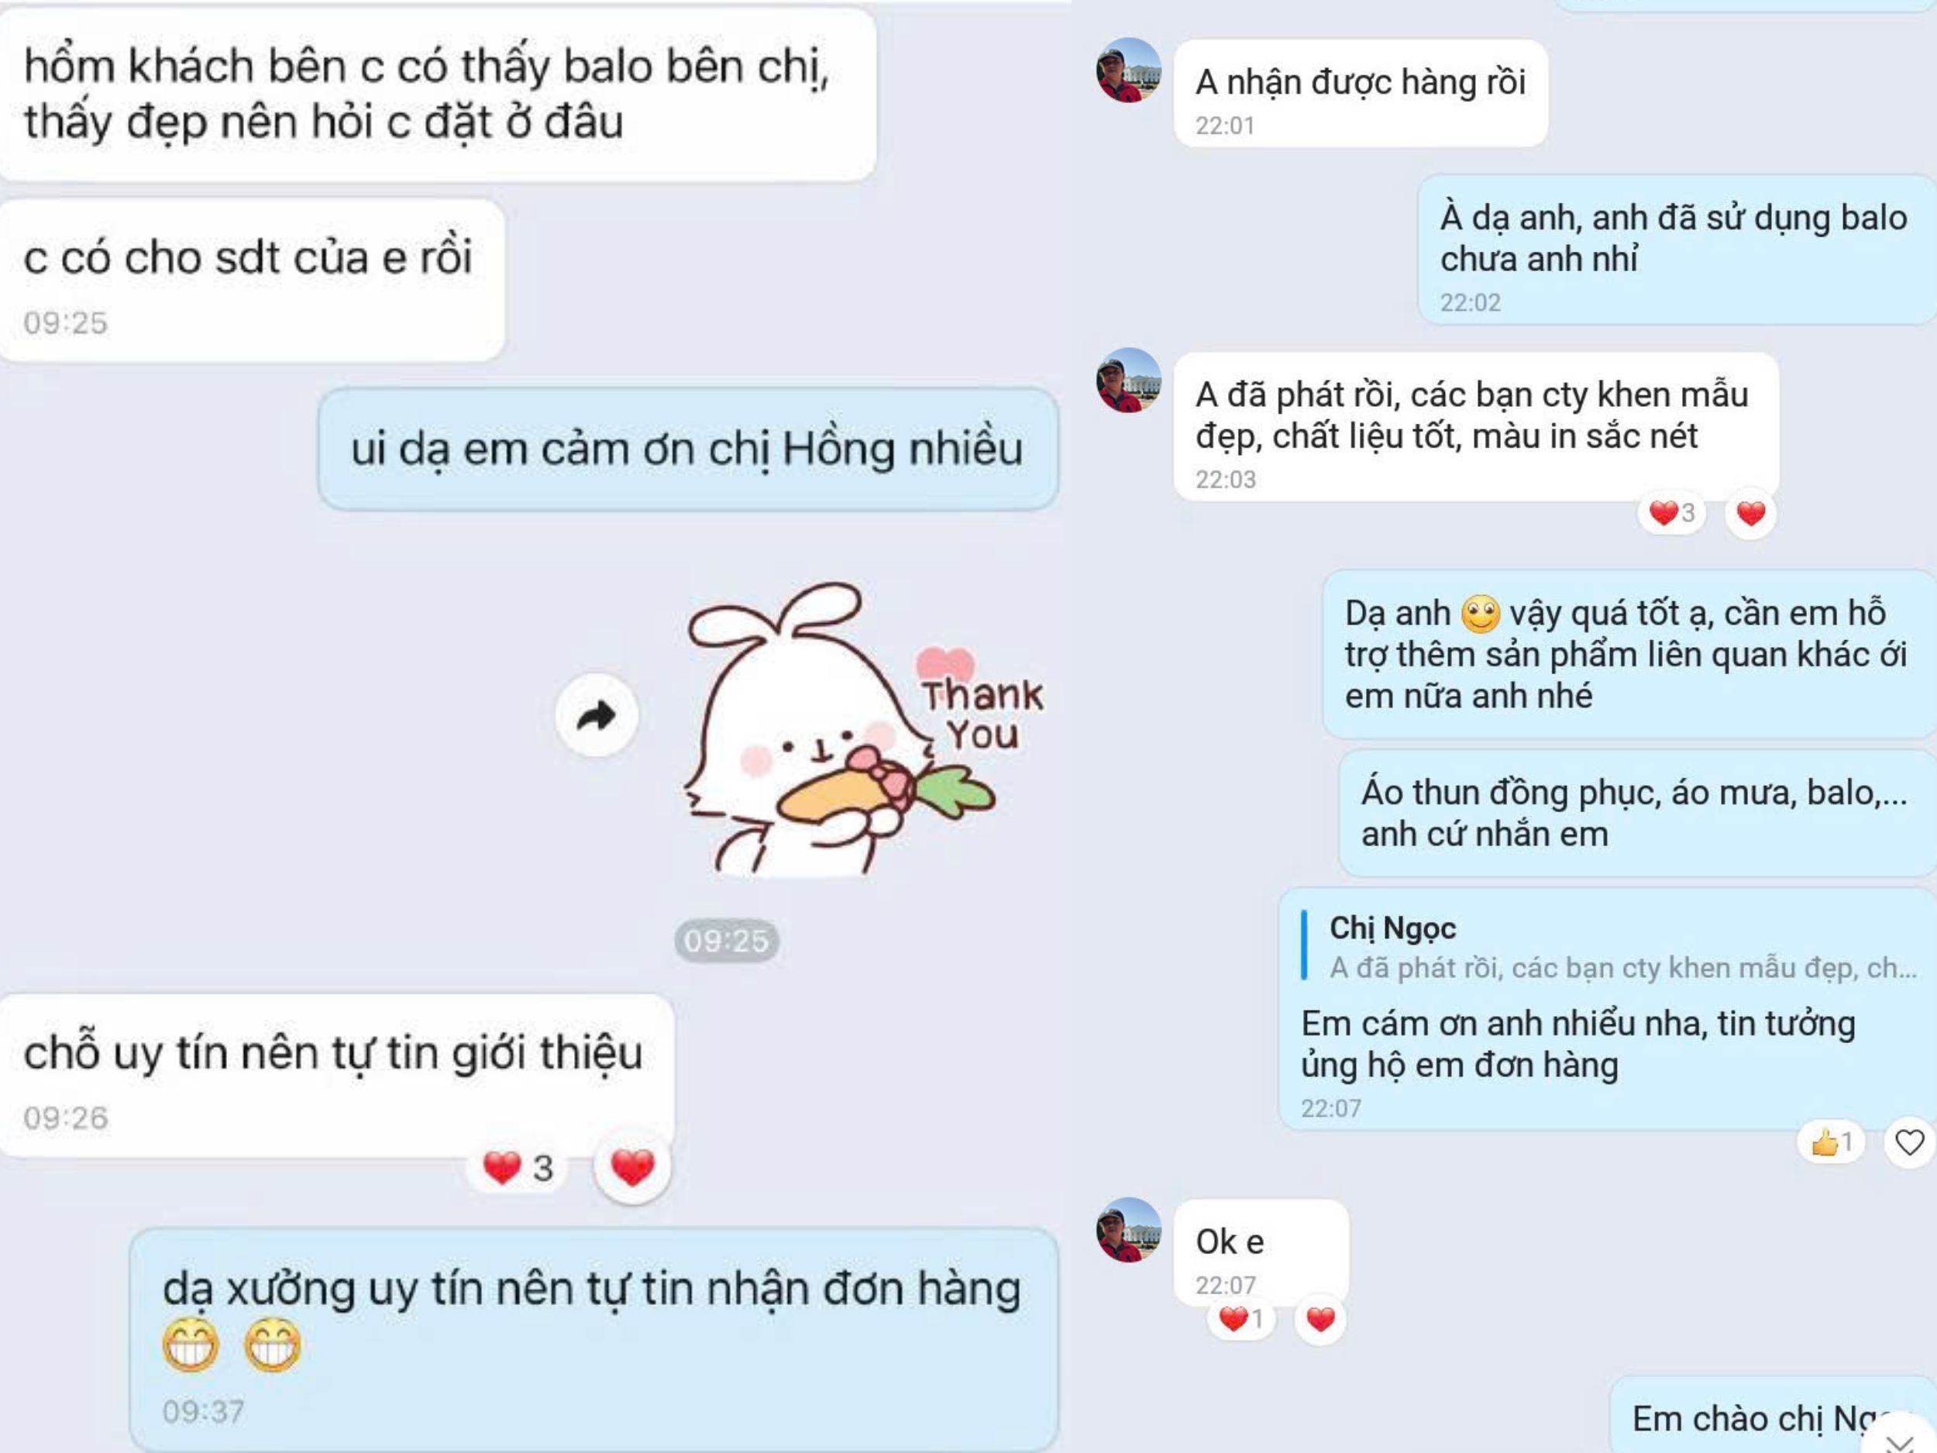Tap the Thank You rabbit sticker
The image size is (1937, 1453).
pos(863,728)
